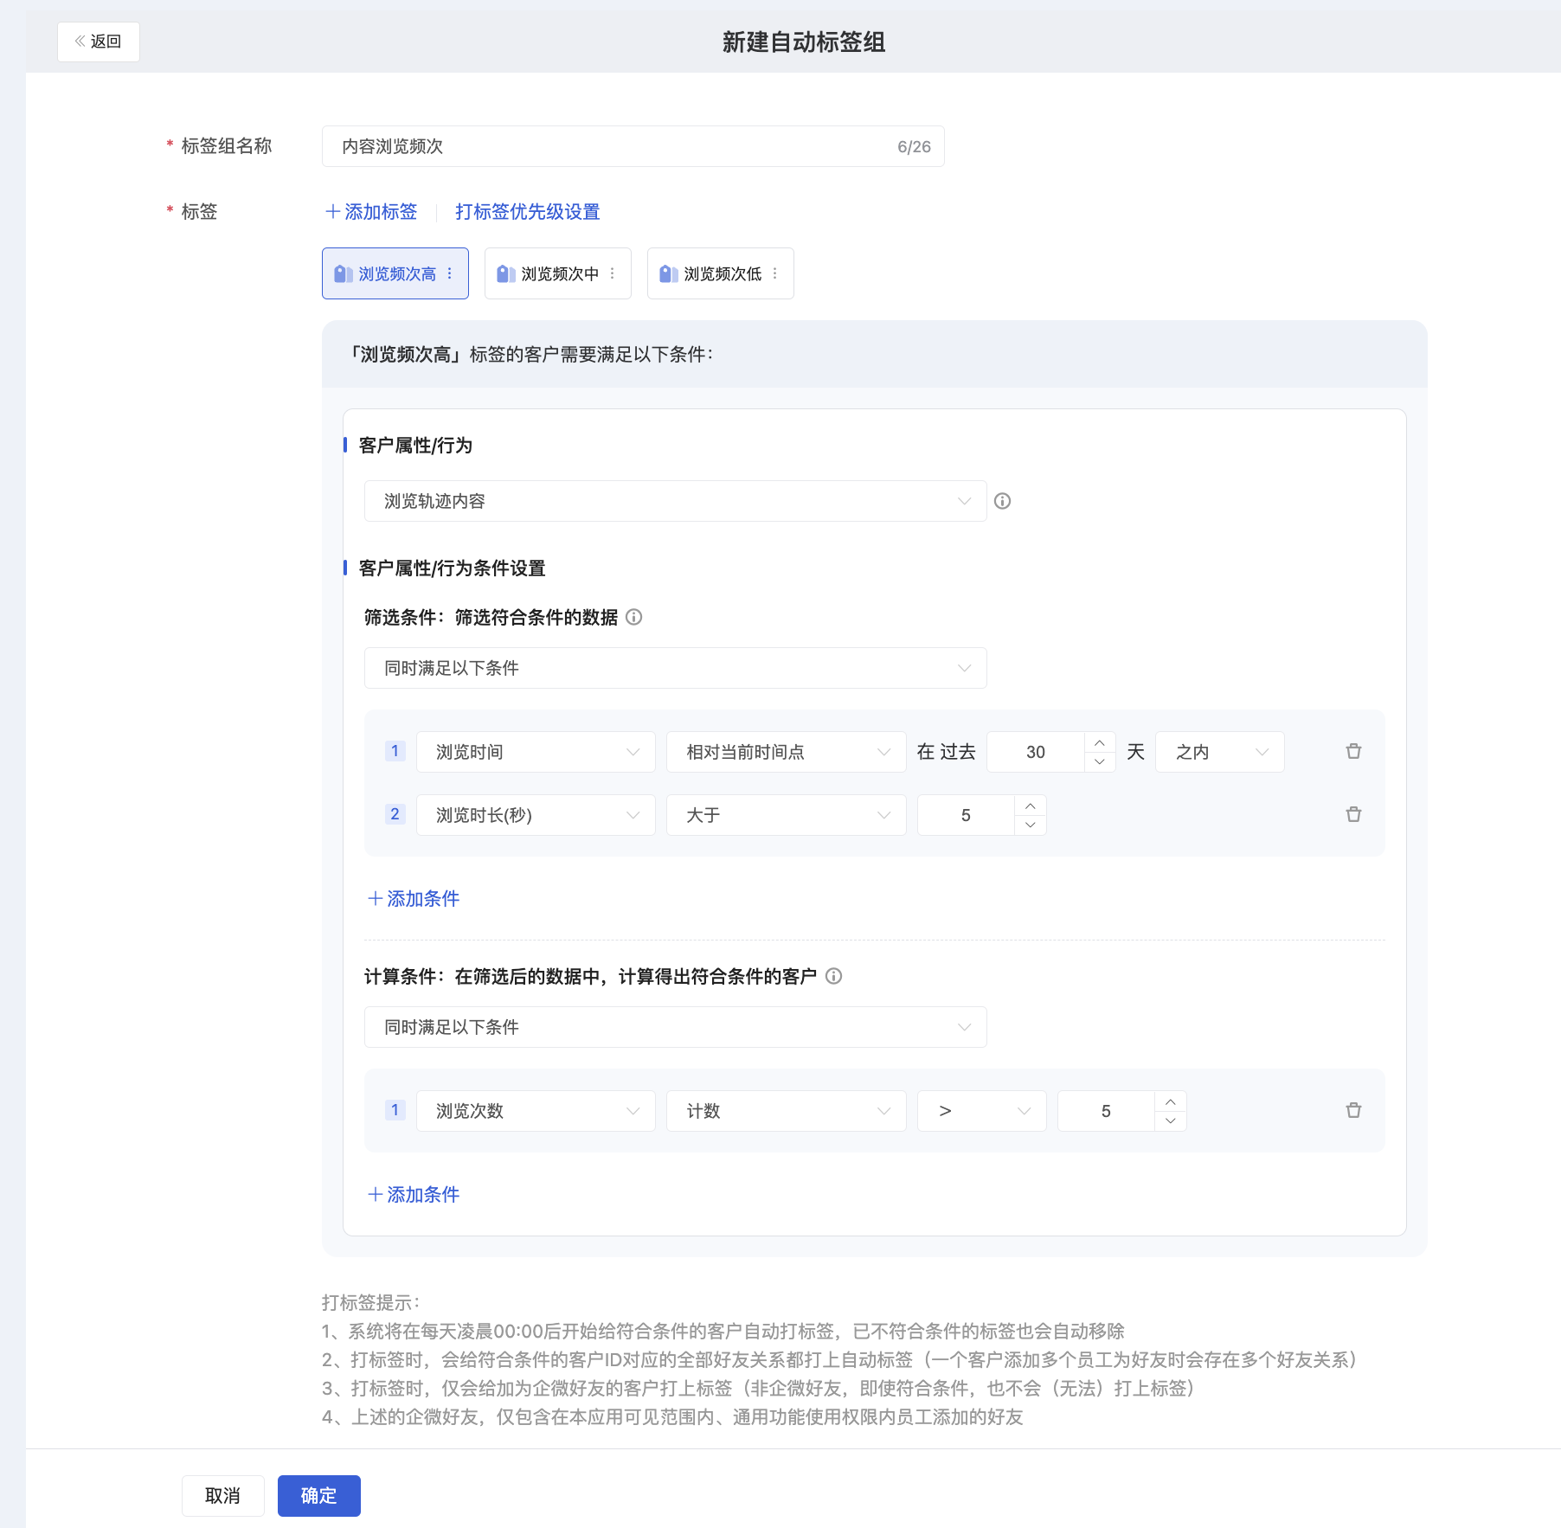Go back with the 返回 button
Viewport: 1561px width, 1528px height.
(x=99, y=42)
